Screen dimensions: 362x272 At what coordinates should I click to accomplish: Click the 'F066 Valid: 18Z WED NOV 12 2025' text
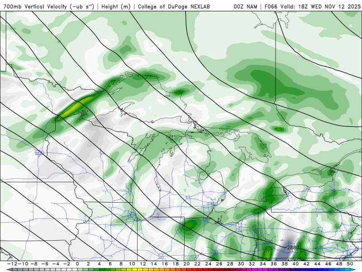(x=312, y=7)
